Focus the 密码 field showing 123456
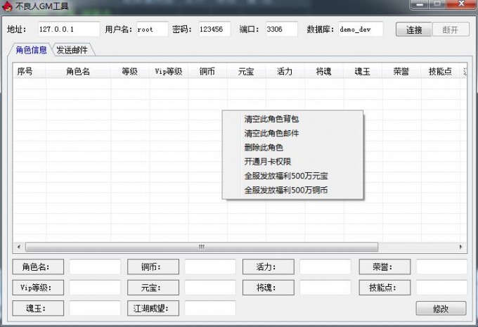 [x=214, y=30]
